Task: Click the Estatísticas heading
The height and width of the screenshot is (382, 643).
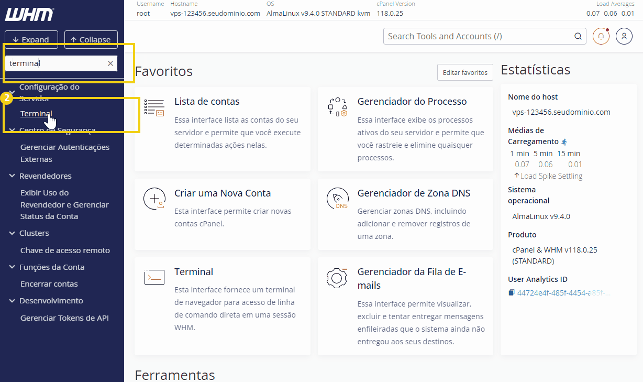Action: click(535, 70)
